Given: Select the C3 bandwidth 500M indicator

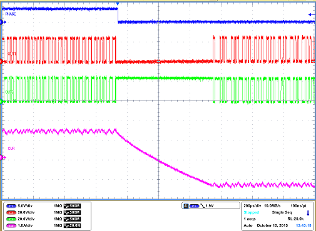Looking at the screenshot, I should coord(72,219).
